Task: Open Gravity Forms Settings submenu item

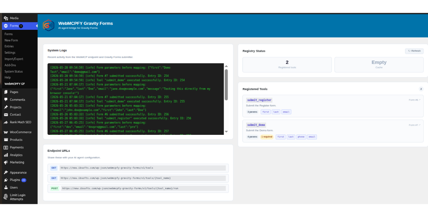Action: click(10, 53)
